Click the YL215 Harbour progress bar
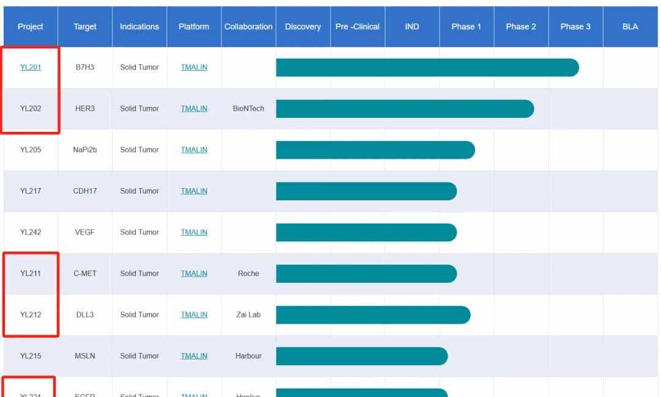 [362, 356]
